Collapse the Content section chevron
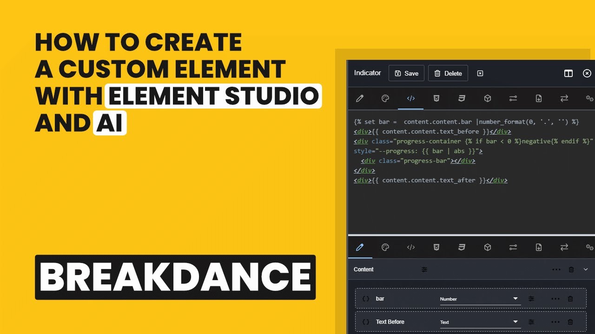595x334 pixels. 586,270
